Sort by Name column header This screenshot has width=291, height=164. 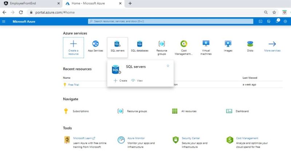pyautogui.click(x=67, y=78)
